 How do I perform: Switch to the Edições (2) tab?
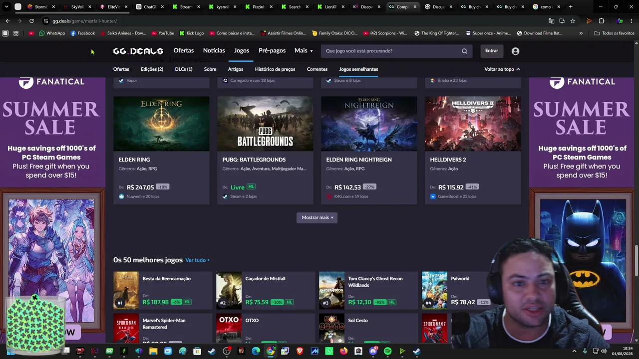tap(152, 69)
